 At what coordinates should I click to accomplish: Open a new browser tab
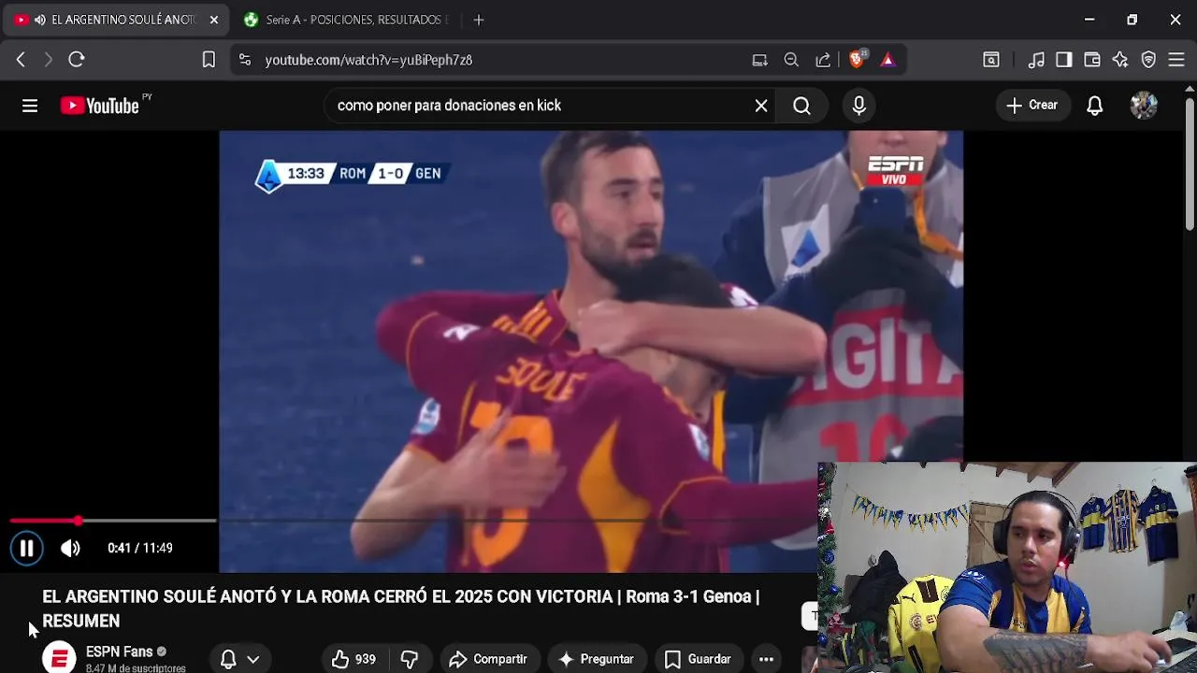pos(479,20)
